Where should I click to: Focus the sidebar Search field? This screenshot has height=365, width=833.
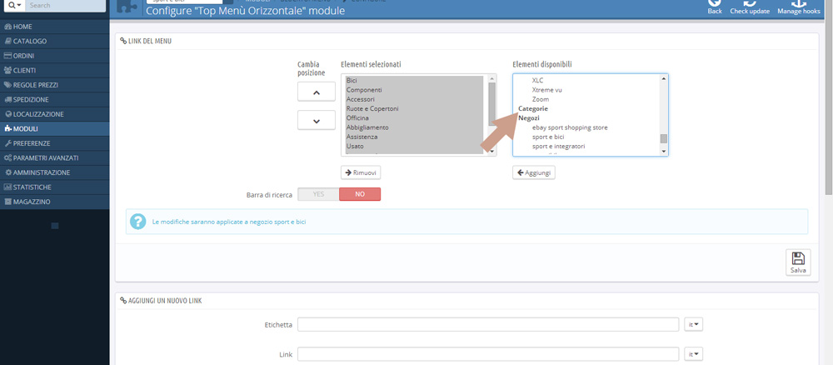point(65,5)
